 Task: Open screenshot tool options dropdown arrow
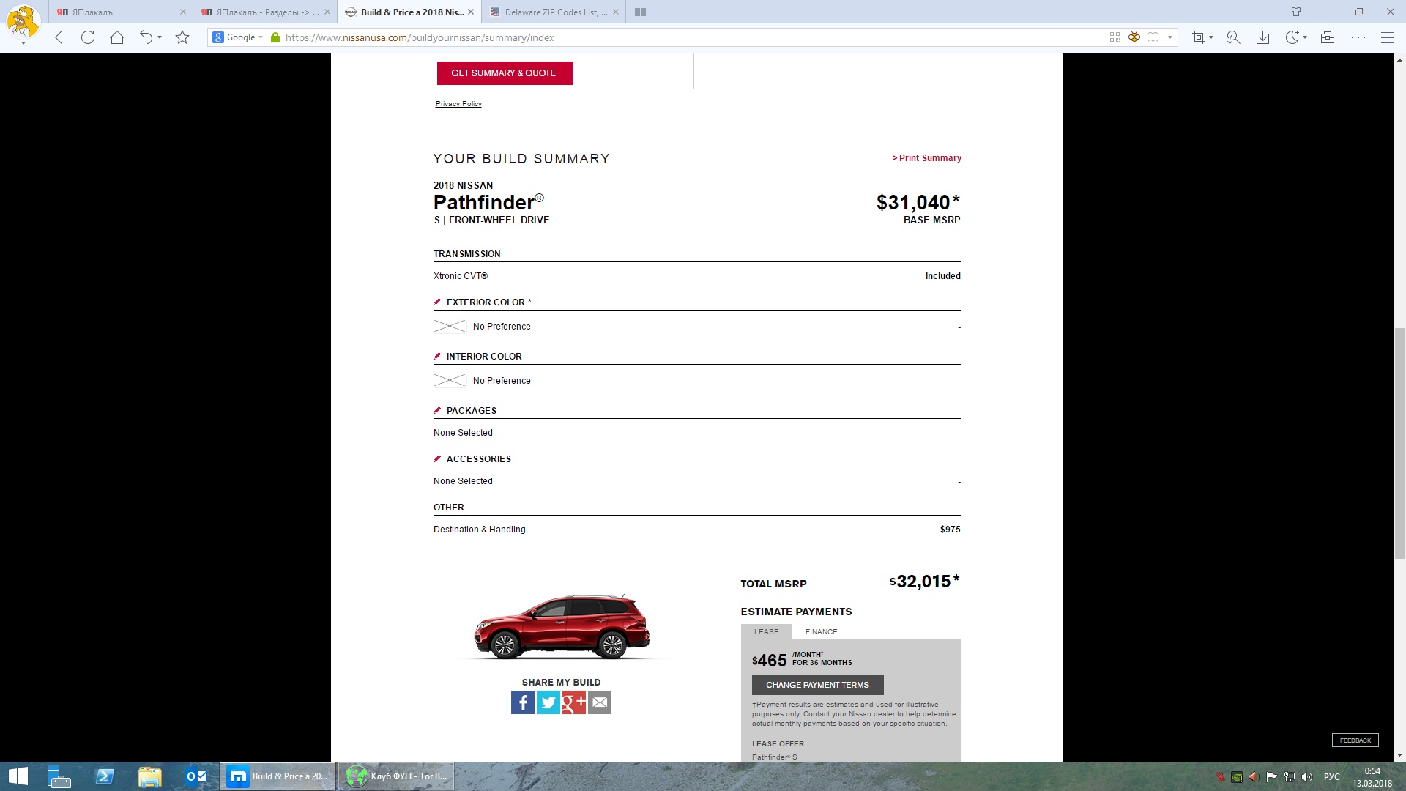tap(1211, 37)
